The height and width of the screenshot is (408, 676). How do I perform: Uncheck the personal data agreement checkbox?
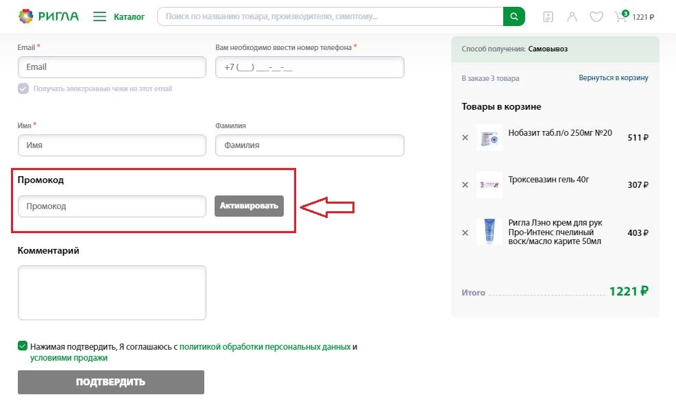click(23, 346)
